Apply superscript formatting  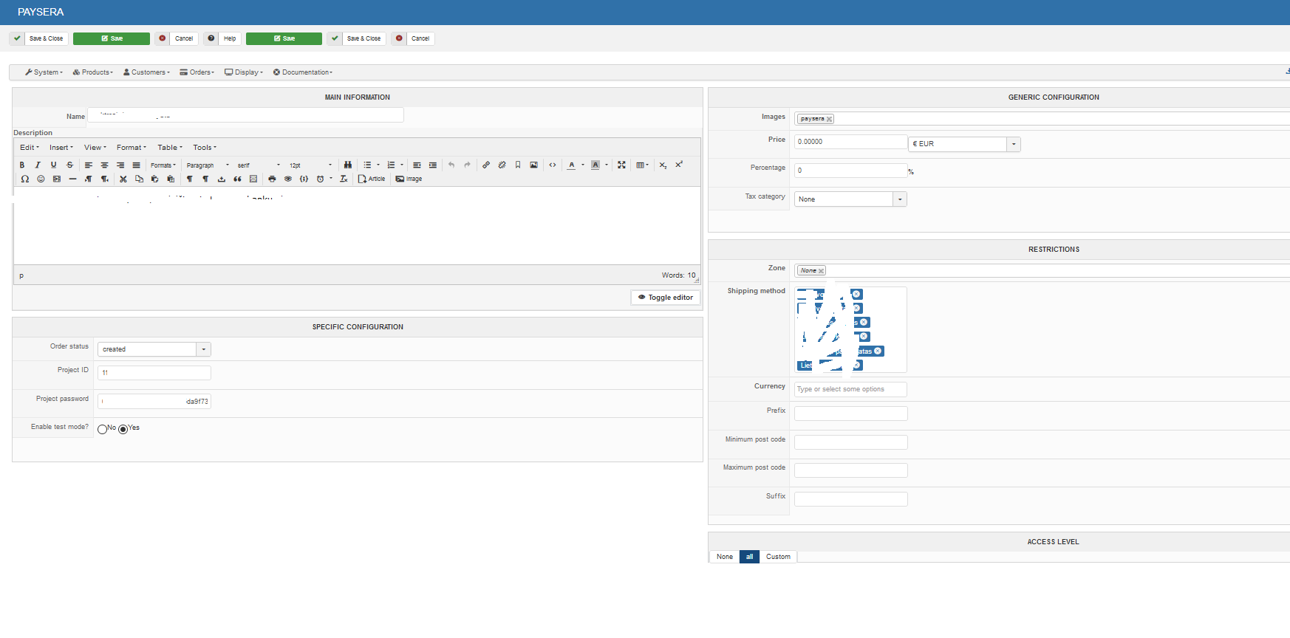pyautogui.click(x=679, y=165)
